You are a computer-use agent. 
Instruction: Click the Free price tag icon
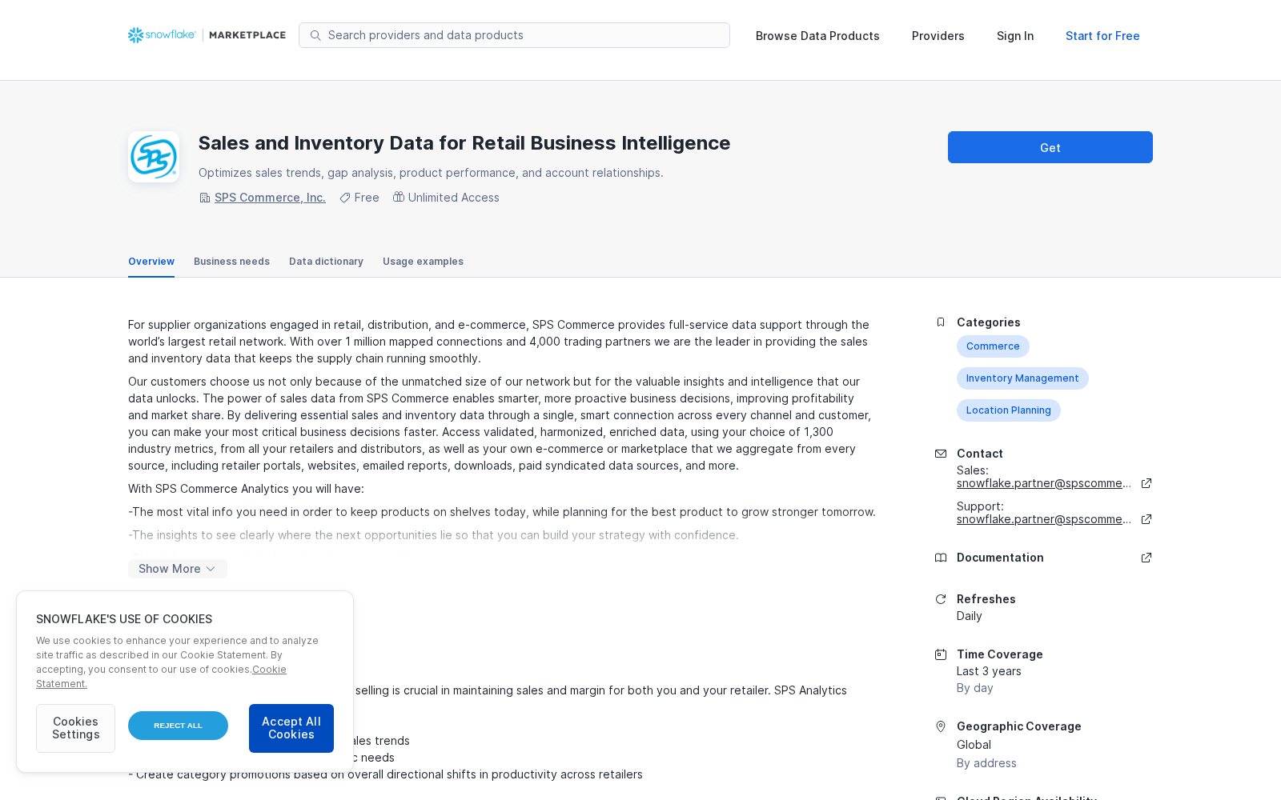(345, 198)
